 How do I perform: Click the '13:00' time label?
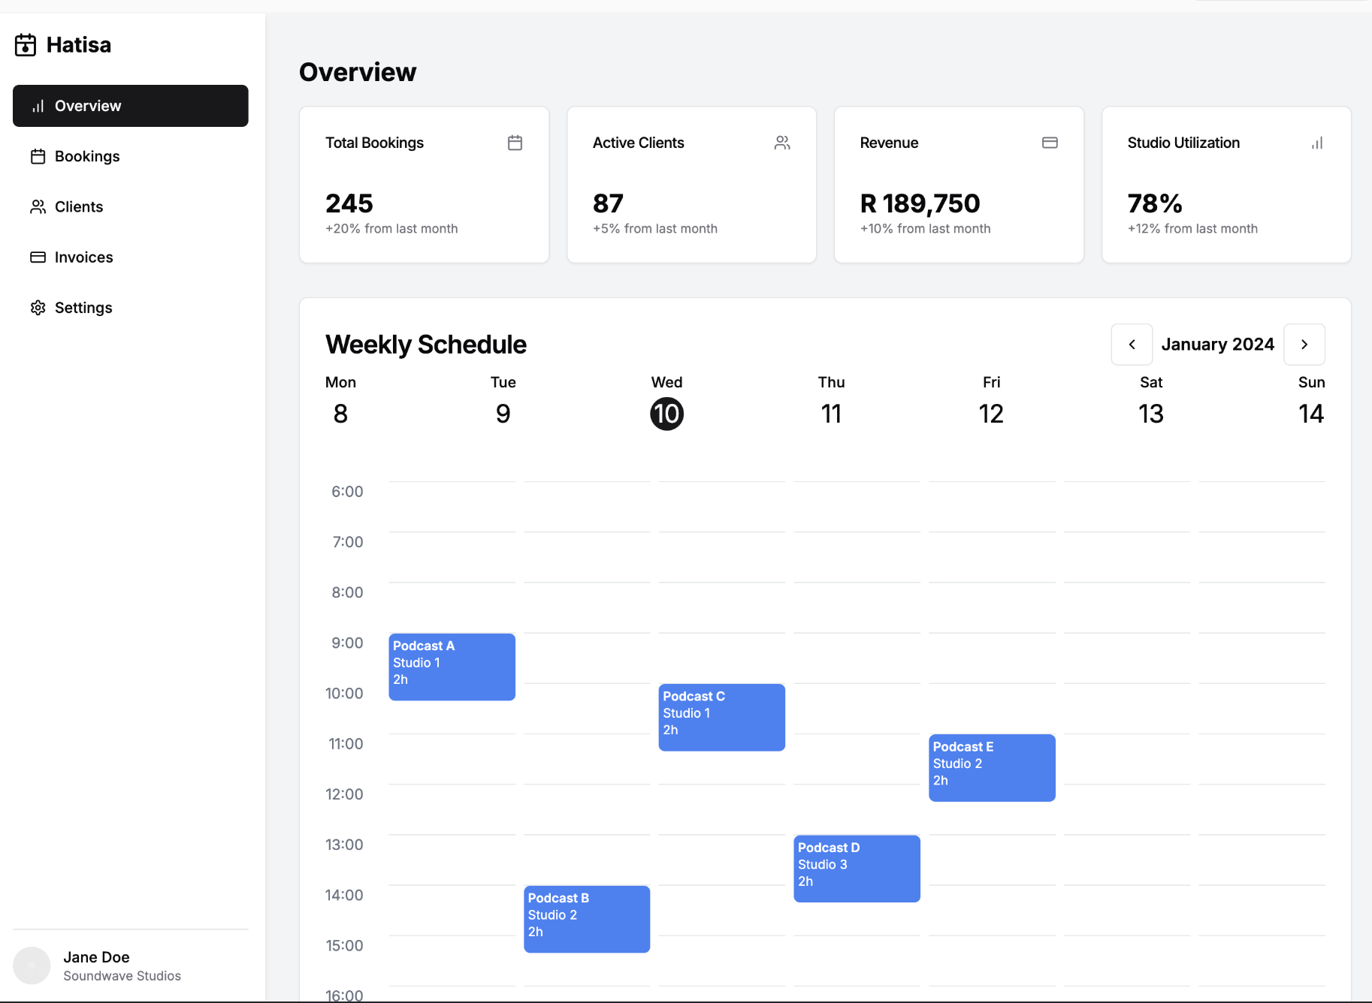[x=344, y=845]
